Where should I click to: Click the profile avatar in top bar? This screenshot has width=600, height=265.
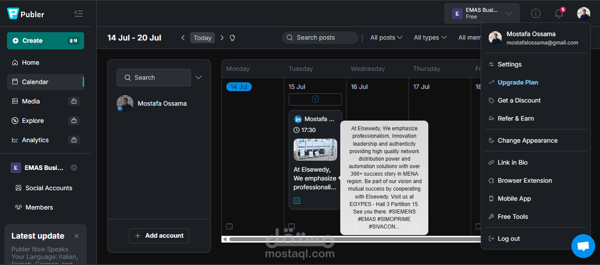pyautogui.click(x=584, y=13)
